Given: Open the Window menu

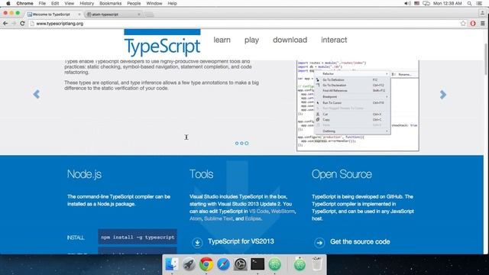Looking at the screenshot, I should (x=154, y=3).
